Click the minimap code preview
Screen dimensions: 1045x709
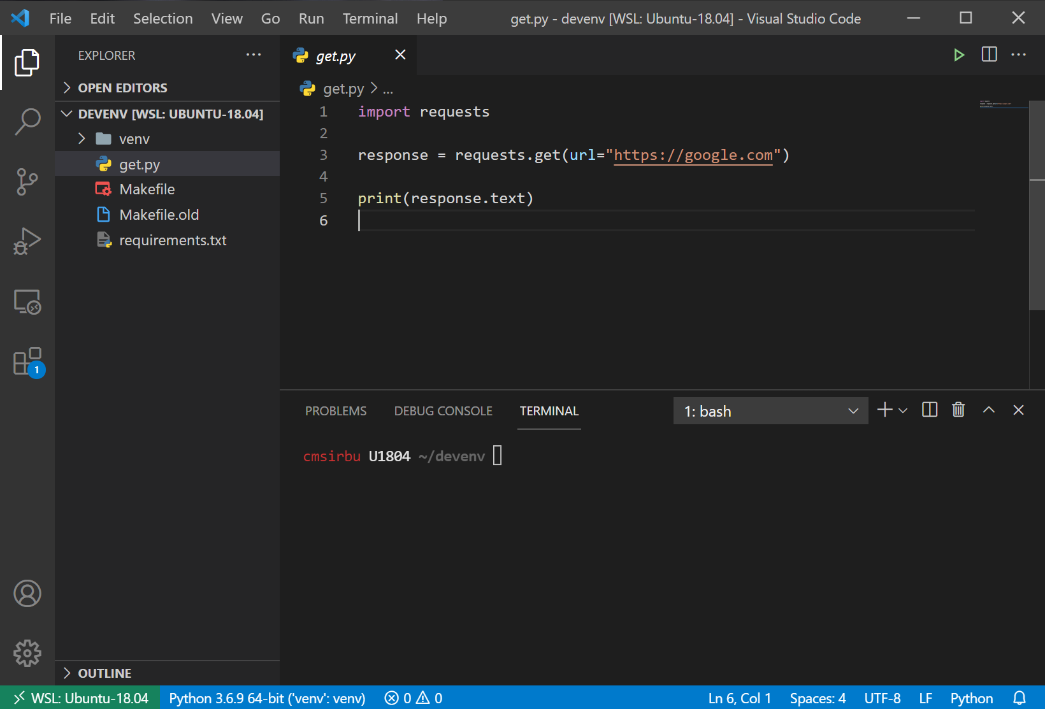(x=1004, y=104)
